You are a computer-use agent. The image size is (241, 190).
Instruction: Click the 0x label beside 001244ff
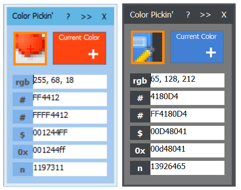click(23, 152)
